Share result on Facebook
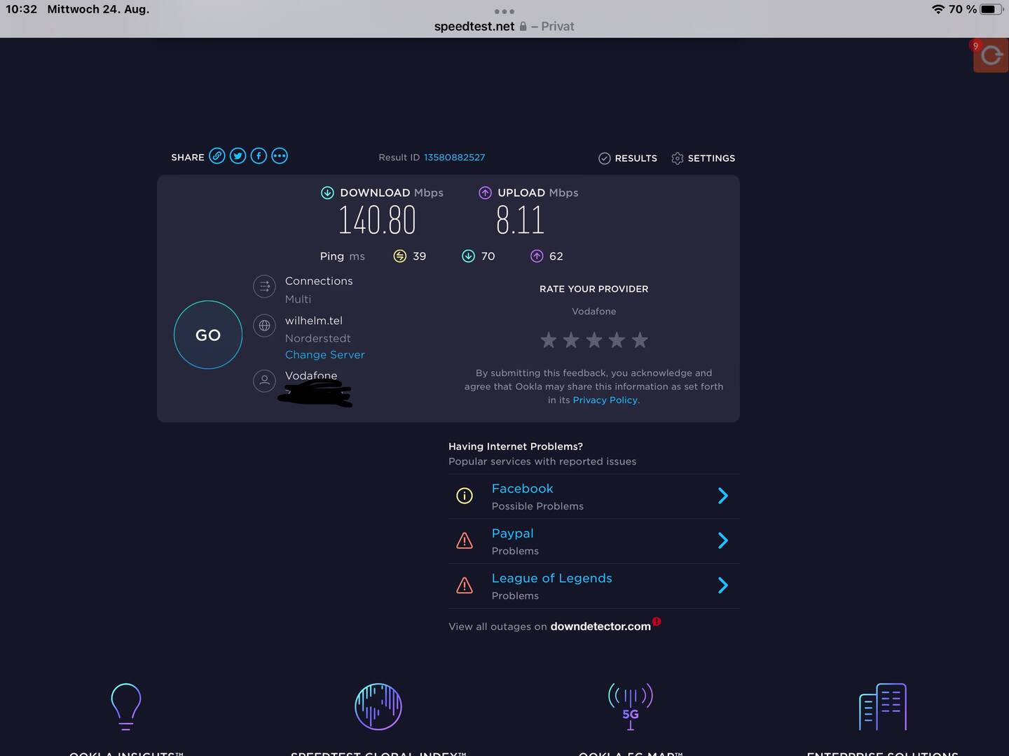Image resolution: width=1009 pixels, height=756 pixels. coord(259,156)
